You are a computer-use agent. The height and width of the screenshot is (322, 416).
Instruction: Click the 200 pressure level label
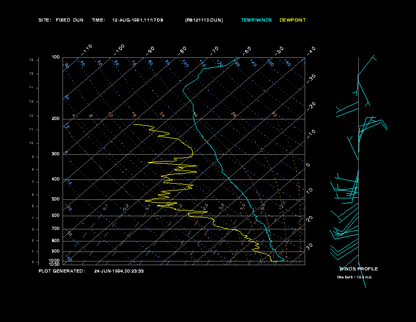(56, 119)
